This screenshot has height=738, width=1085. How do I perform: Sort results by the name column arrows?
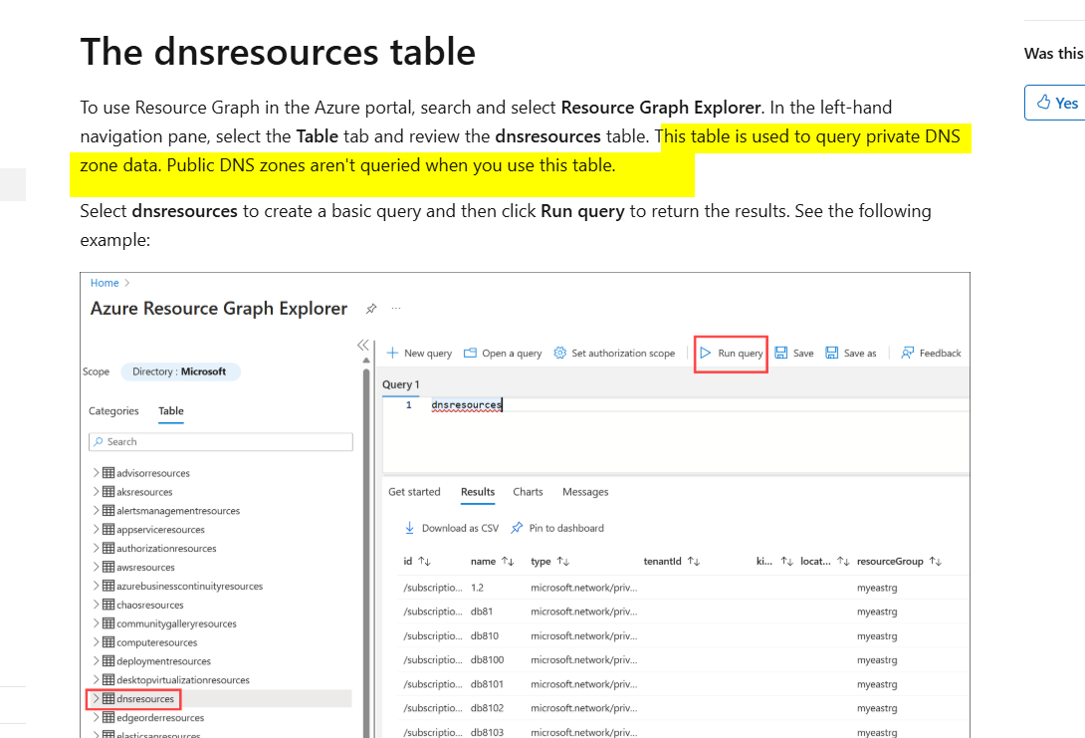(508, 562)
